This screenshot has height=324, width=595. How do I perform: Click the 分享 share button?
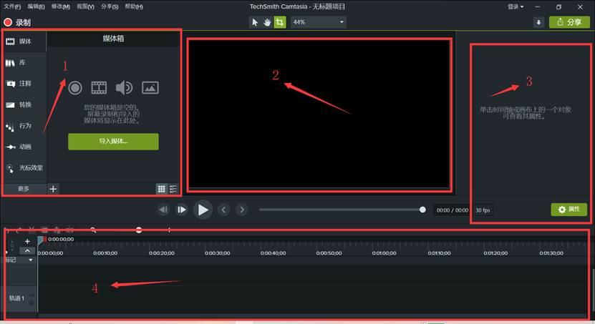(569, 22)
